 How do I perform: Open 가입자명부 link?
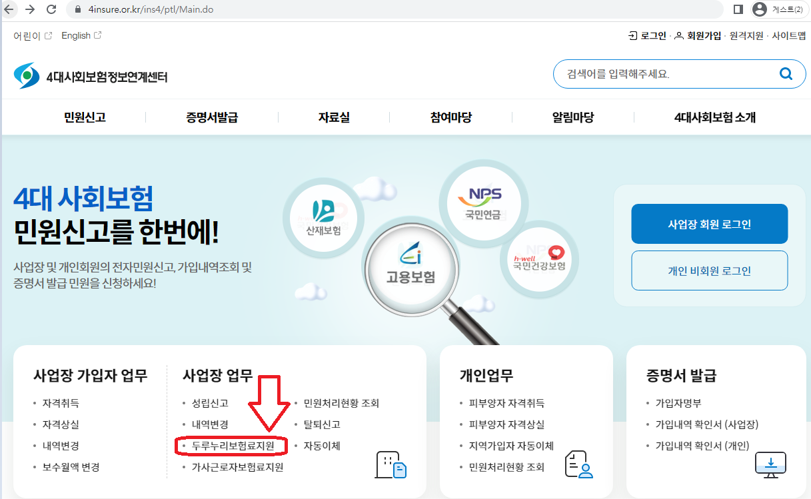tap(678, 403)
